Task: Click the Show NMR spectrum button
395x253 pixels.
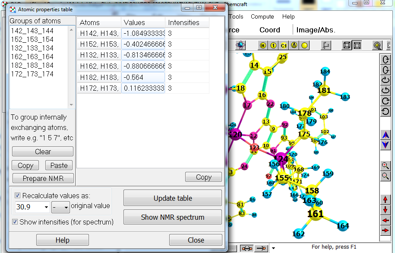Action: tap(173, 217)
